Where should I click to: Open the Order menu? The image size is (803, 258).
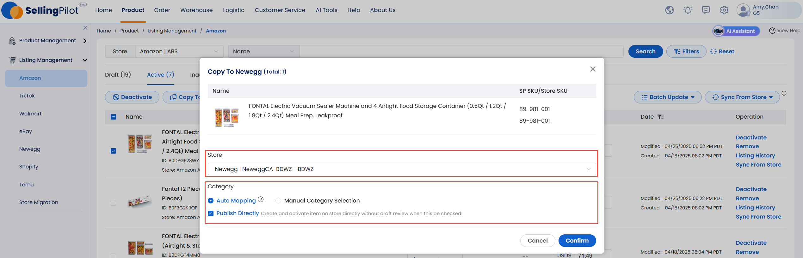point(162,10)
